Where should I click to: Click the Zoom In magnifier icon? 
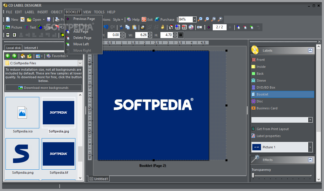(200, 19)
